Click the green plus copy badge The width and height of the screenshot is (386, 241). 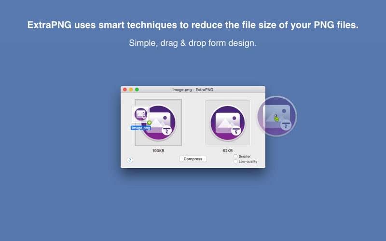click(x=149, y=123)
